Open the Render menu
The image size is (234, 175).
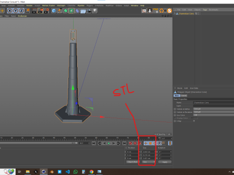click(x=29, y=5)
